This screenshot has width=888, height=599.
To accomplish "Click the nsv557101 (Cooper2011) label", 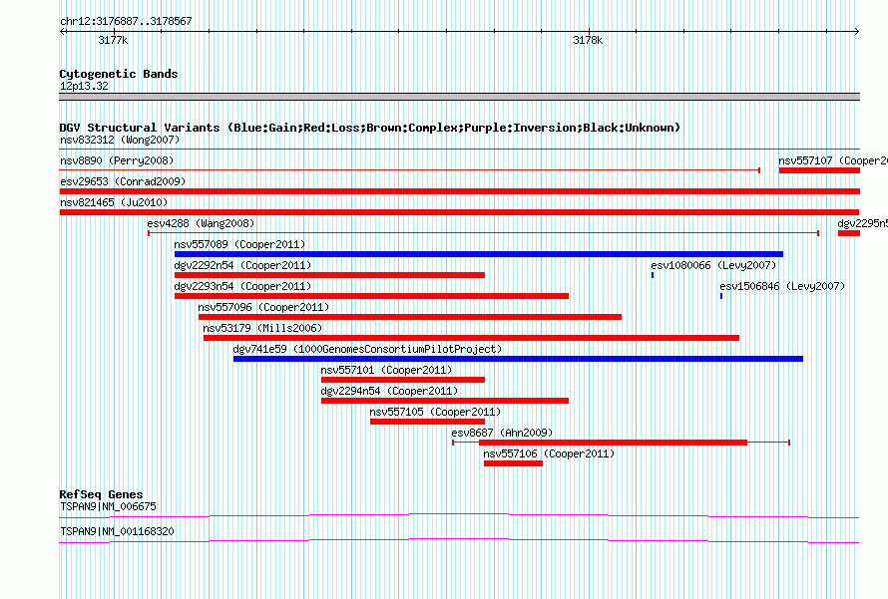I will click(x=386, y=370).
